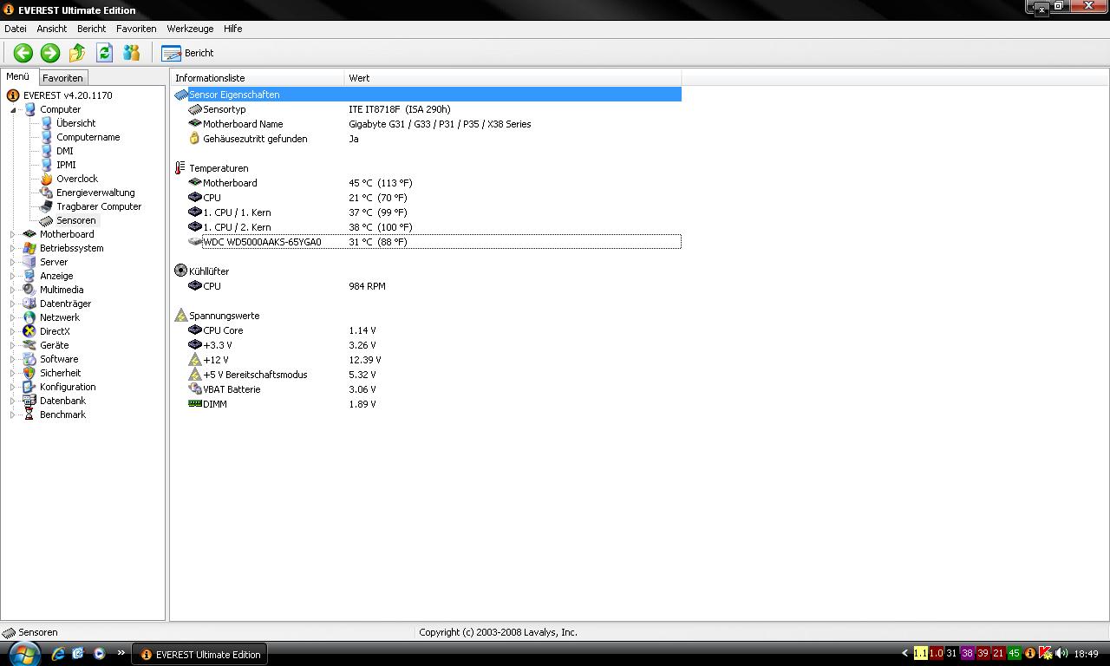Open the Ansicht menu

coord(52,29)
